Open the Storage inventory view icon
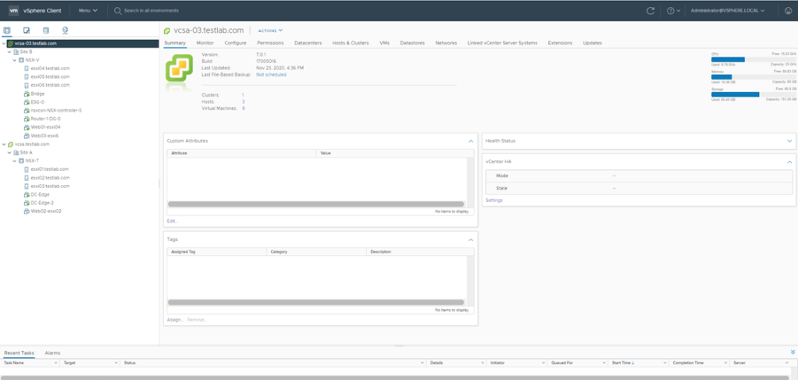798x380 pixels. 45,30
